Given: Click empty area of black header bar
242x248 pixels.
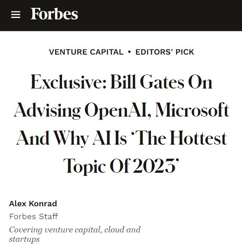Looking at the screenshot, I should (164, 15).
